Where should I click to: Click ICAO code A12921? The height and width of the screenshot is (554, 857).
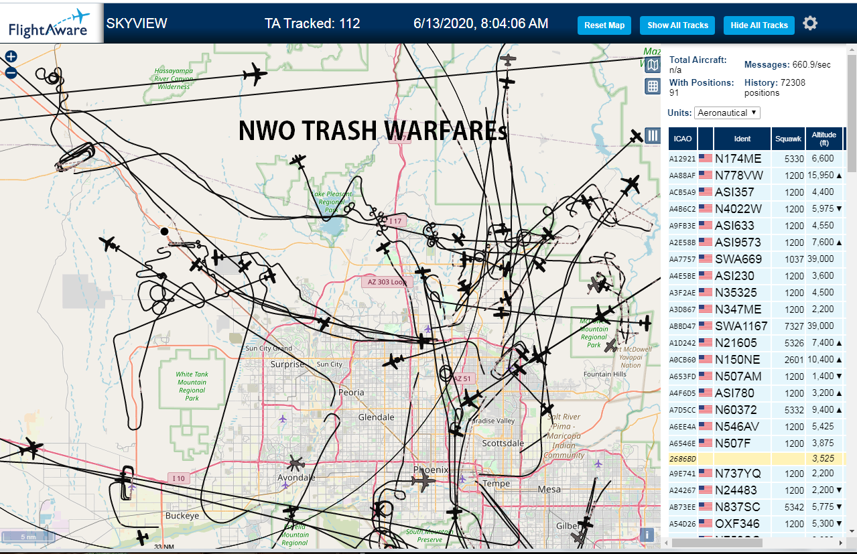[683, 159]
